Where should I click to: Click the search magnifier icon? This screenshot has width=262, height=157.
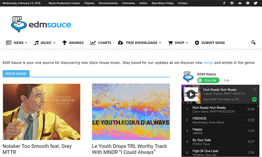coord(253,43)
